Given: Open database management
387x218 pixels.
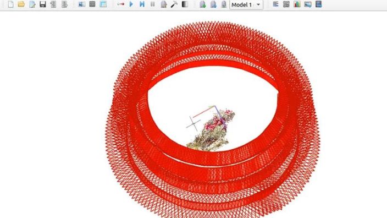Looking at the screenshot, I should [103, 4].
